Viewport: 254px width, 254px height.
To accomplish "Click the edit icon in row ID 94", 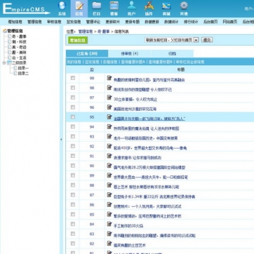I will [109, 127].
